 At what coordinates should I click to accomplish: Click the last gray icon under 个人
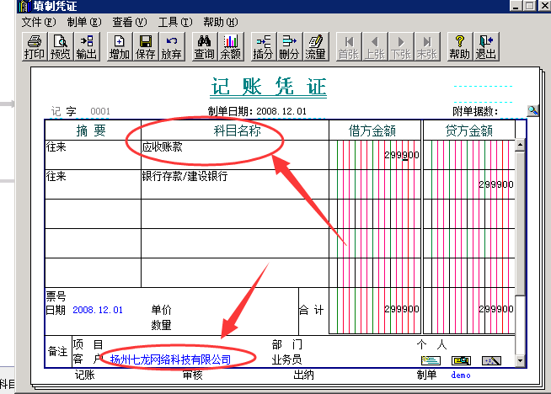pos(491,360)
